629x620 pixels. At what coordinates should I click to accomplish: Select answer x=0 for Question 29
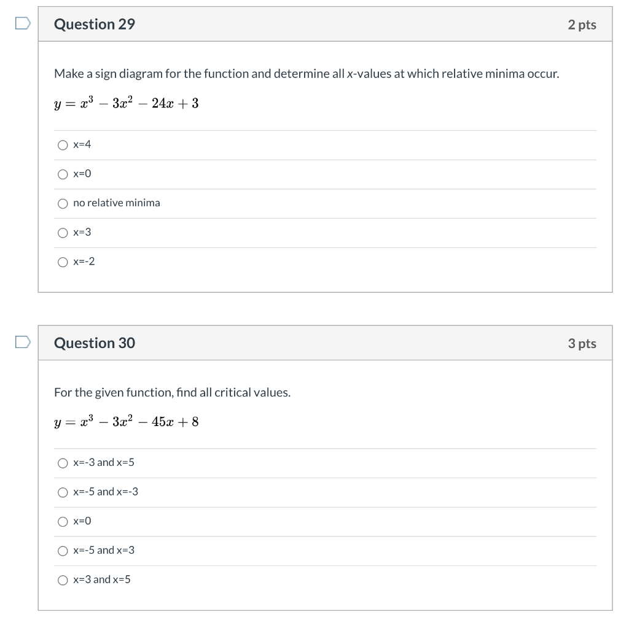pos(63,174)
